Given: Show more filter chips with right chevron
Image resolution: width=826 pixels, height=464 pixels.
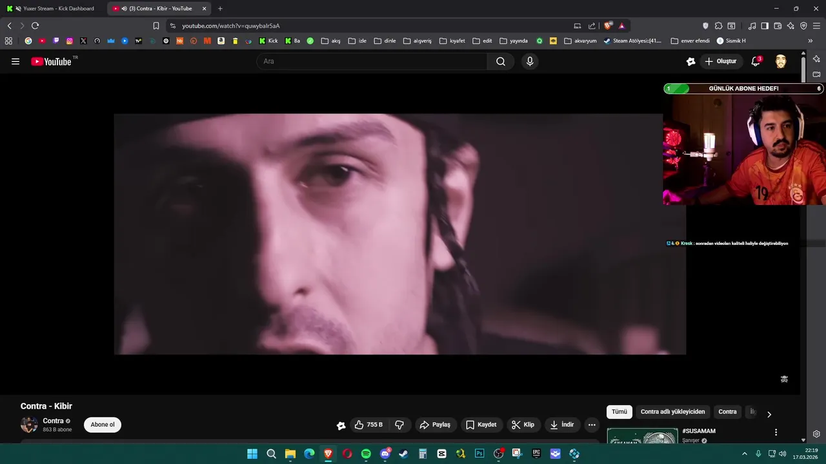Looking at the screenshot, I should tap(769, 414).
